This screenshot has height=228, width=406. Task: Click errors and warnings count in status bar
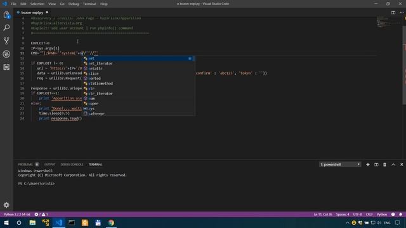click(41, 214)
